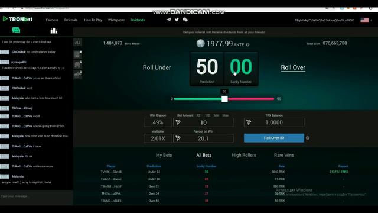Switch to the Rare Wins tab
Image resolution: width=378 pixels, height=213 pixels.
(x=284, y=155)
